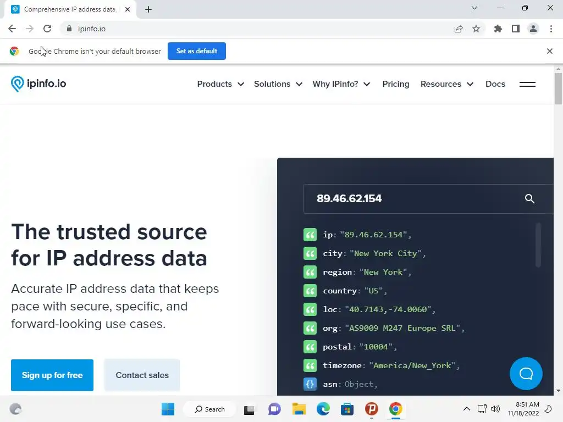Click the quote icon beside ip field
The height and width of the screenshot is (422, 563).
(x=310, y=235)
